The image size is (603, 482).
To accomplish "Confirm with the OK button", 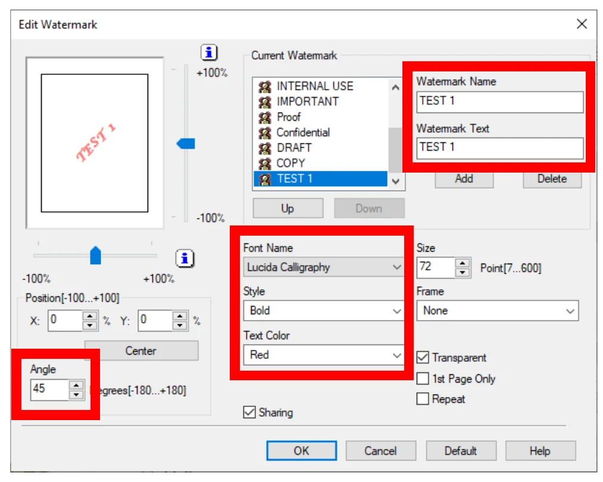I will tap(301, 450).
